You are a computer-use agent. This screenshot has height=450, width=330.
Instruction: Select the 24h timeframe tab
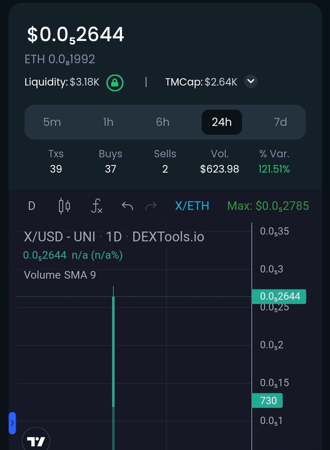(x=222, y=122)
